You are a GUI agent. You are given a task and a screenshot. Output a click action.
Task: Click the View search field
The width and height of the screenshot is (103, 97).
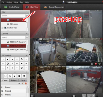(x=13, y=16)
